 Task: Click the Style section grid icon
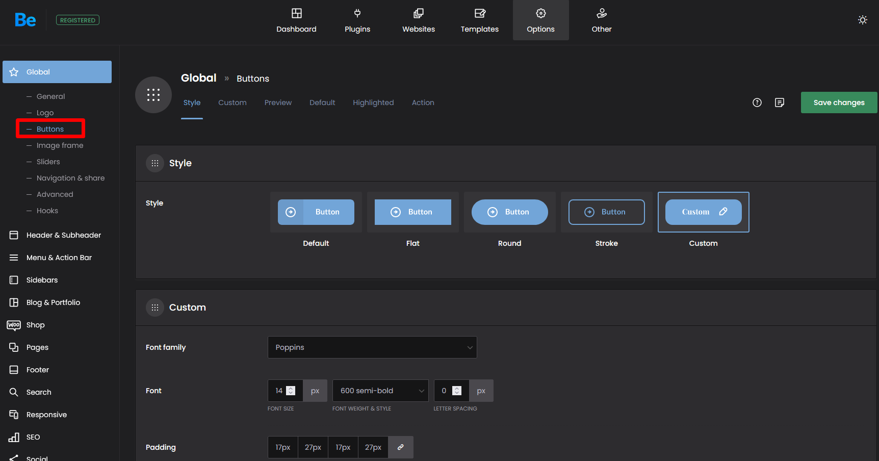click(155, 163)
